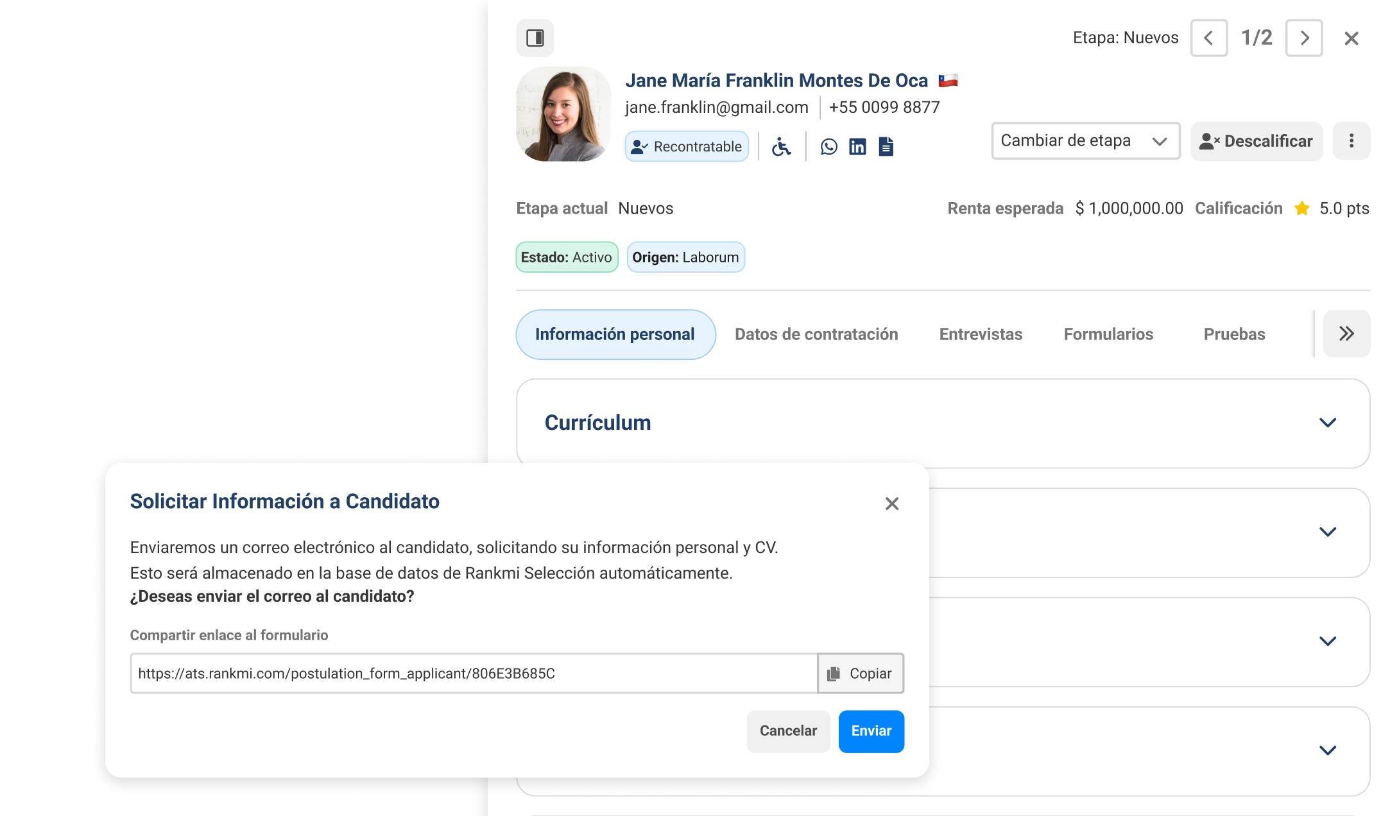Toggle the Recontratable badge
1399x816 pixels.
687,146
